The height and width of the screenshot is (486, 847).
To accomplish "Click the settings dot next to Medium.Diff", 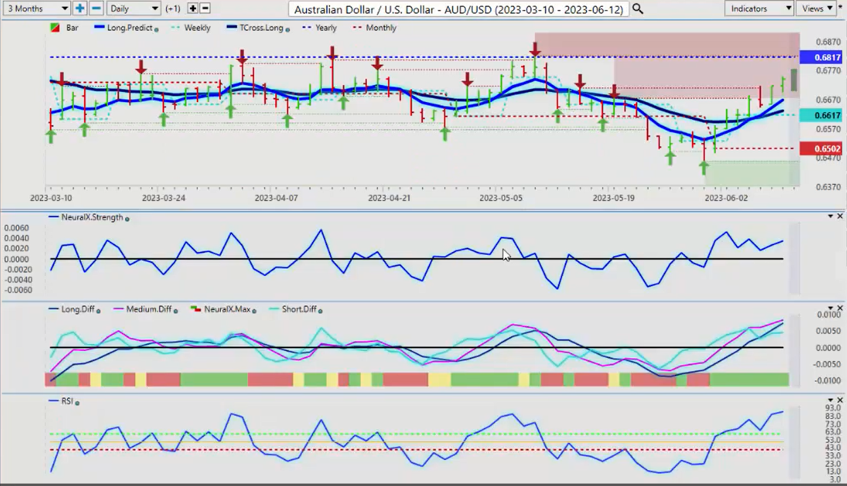I will tap(175, 310).
